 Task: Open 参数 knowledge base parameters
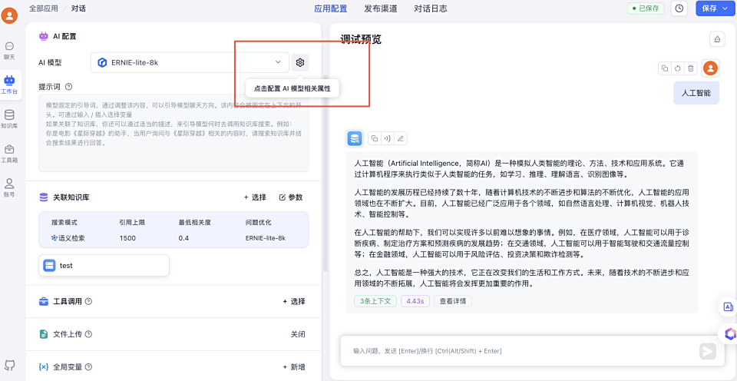pyautogui.click(x=290, y=197)
